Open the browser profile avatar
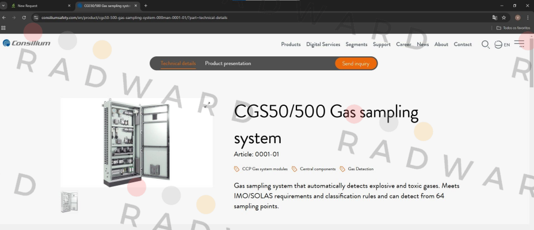Image resolution: width=534 pixels, height=230 pixels. [518, 17]
